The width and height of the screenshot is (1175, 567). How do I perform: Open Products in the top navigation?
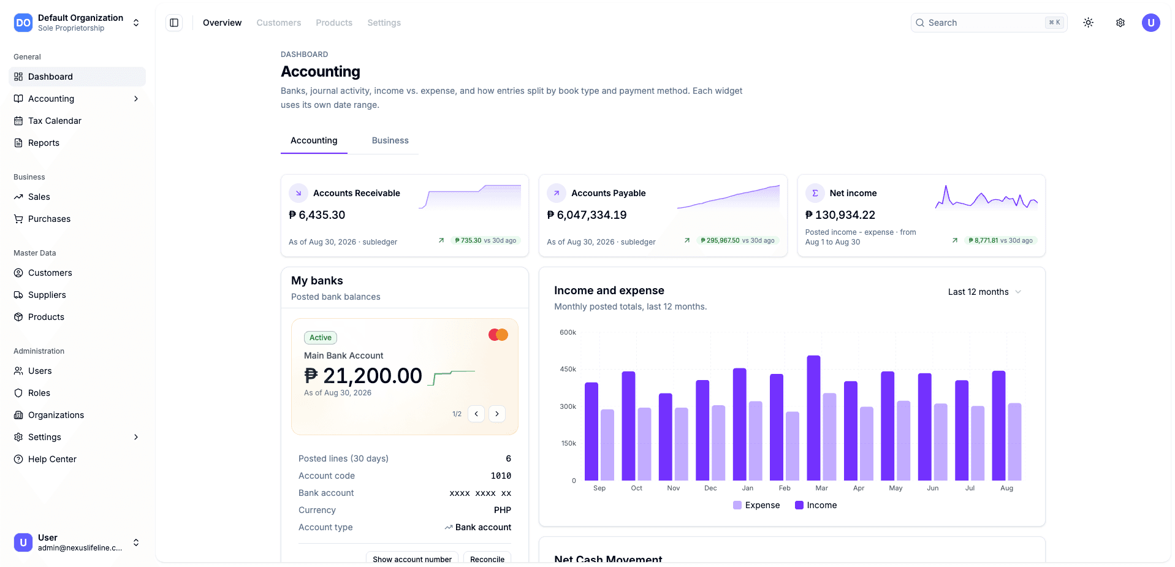pyautogui.click(x=334, y=23)
